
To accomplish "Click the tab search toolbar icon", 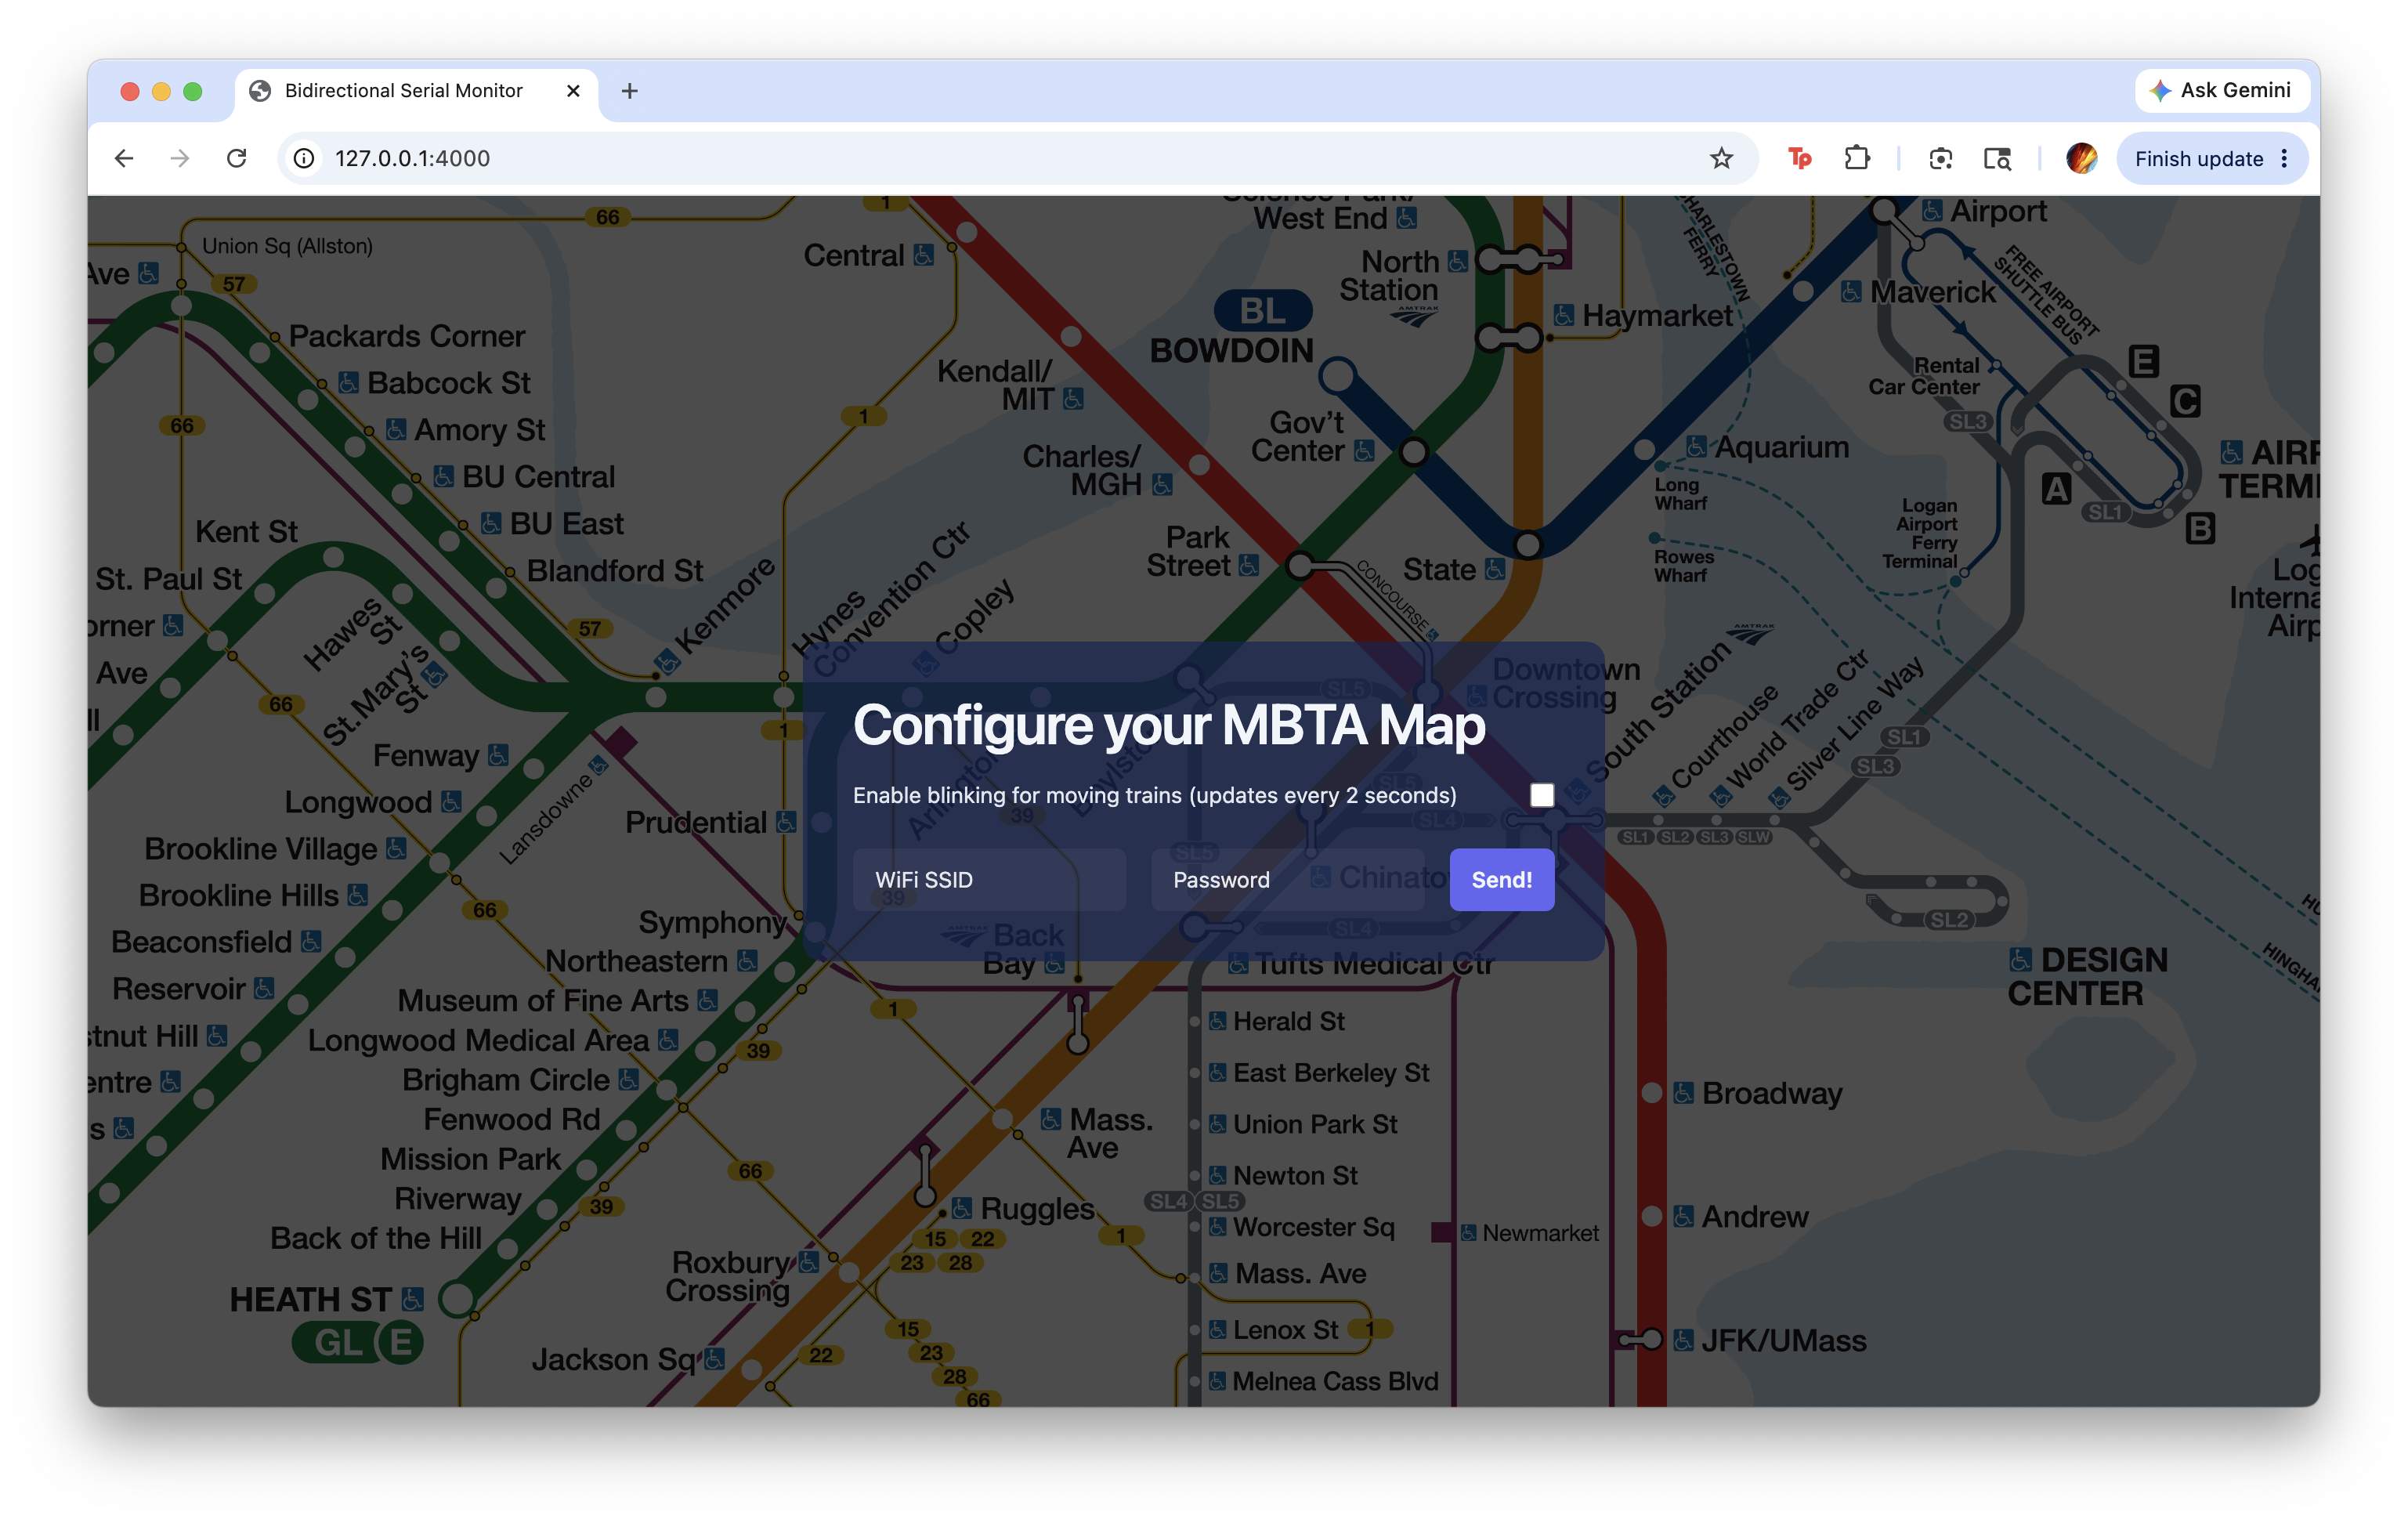I will tap(1997, 158).
